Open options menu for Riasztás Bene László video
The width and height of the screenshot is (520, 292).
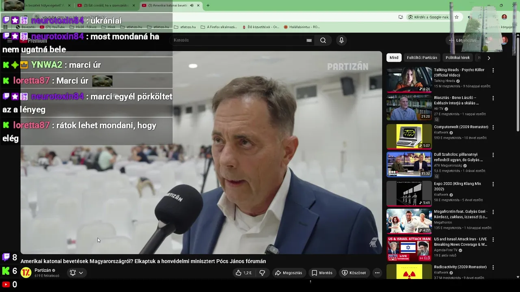tap(493, 99)
